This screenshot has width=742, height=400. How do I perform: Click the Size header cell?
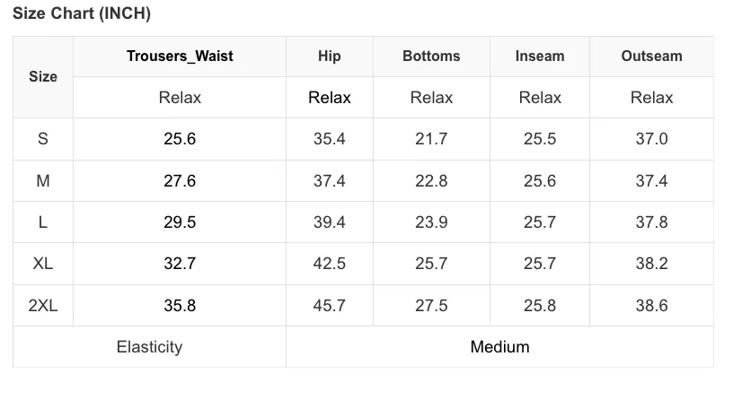pos(43,76)
